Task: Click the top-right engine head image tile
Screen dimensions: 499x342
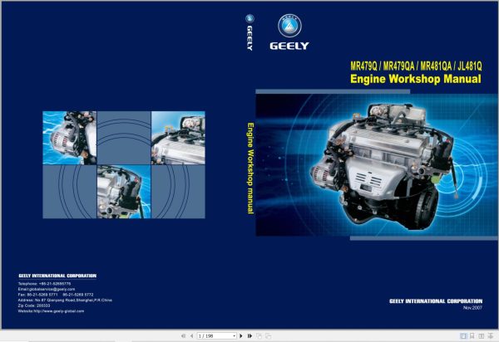Action: point(178,138)
